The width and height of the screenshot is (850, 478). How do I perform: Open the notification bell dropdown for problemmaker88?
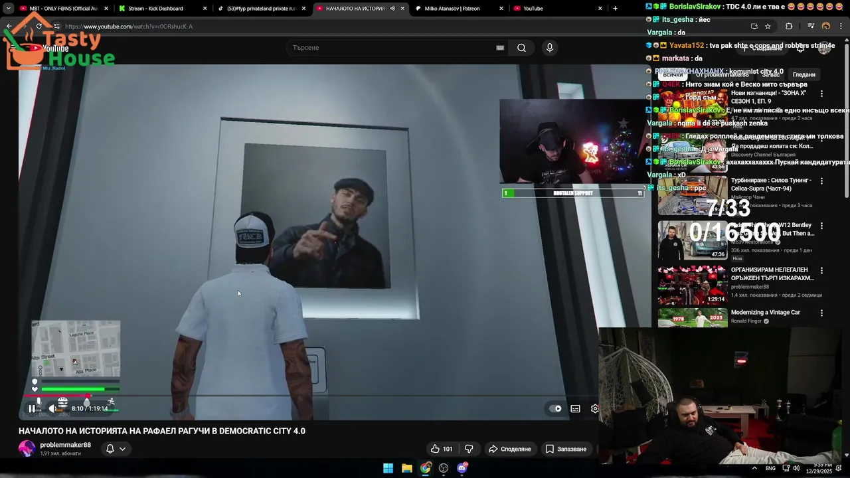click(116, 449)
